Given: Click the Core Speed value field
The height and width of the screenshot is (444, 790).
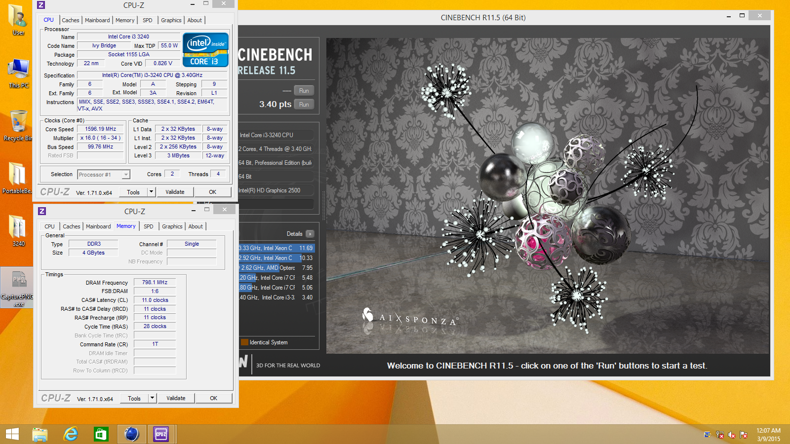Looking at the screenshot, I should tap(100, 129).
